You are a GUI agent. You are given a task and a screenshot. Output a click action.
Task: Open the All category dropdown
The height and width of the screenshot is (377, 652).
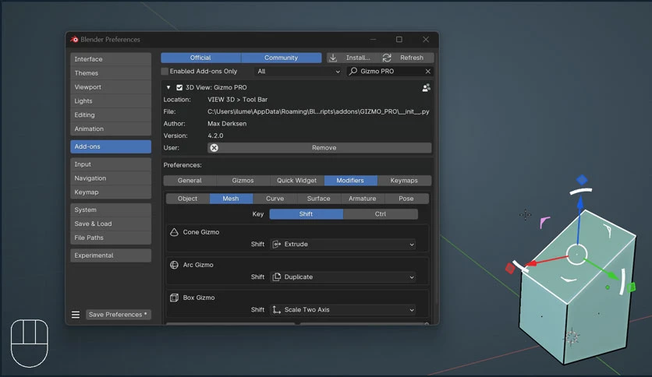pyautogui.click(x=298, y=72)
